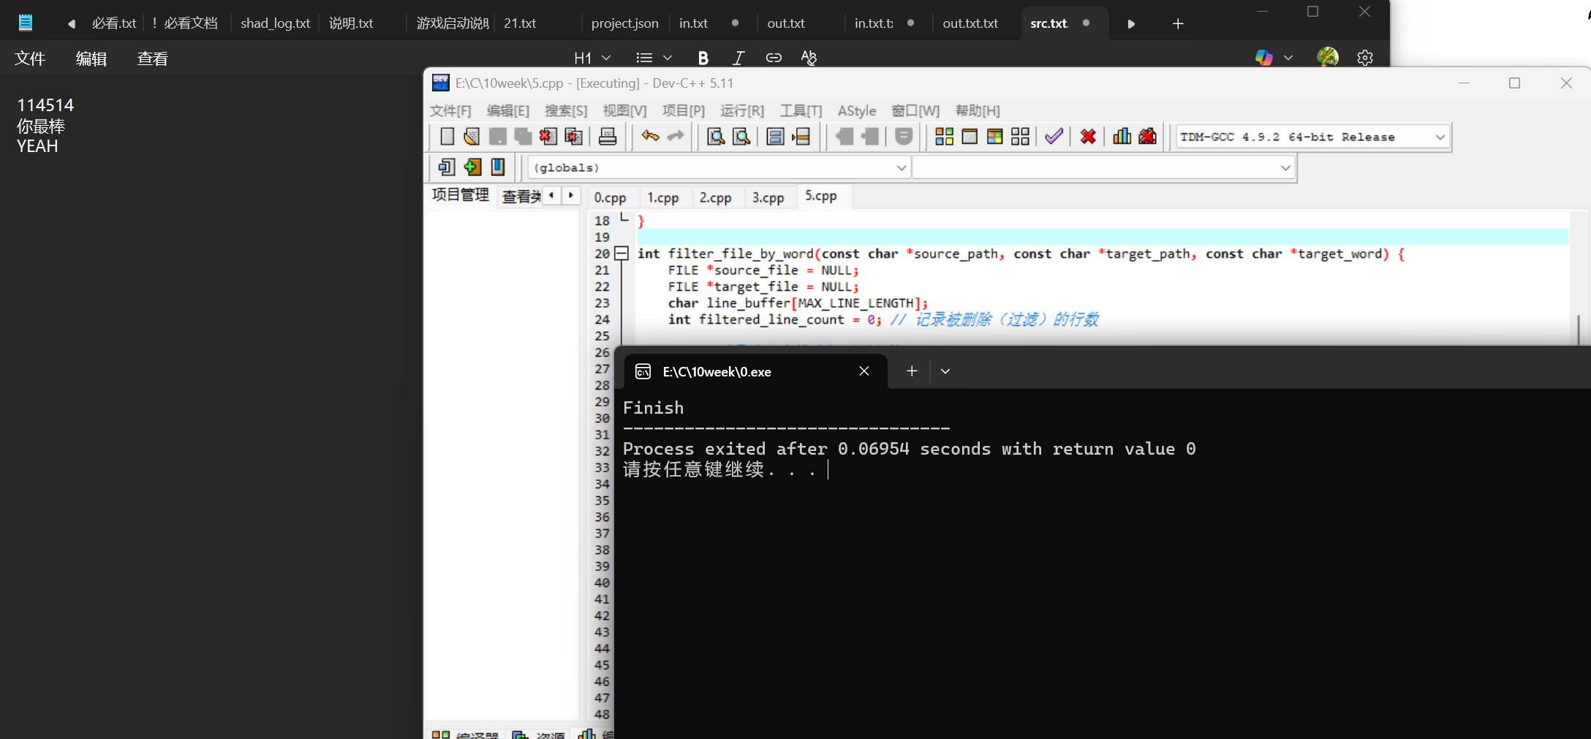Compile the program with the four-color grid icon
The width and height of the screenshot is (1591, 739).
(944, 137)
